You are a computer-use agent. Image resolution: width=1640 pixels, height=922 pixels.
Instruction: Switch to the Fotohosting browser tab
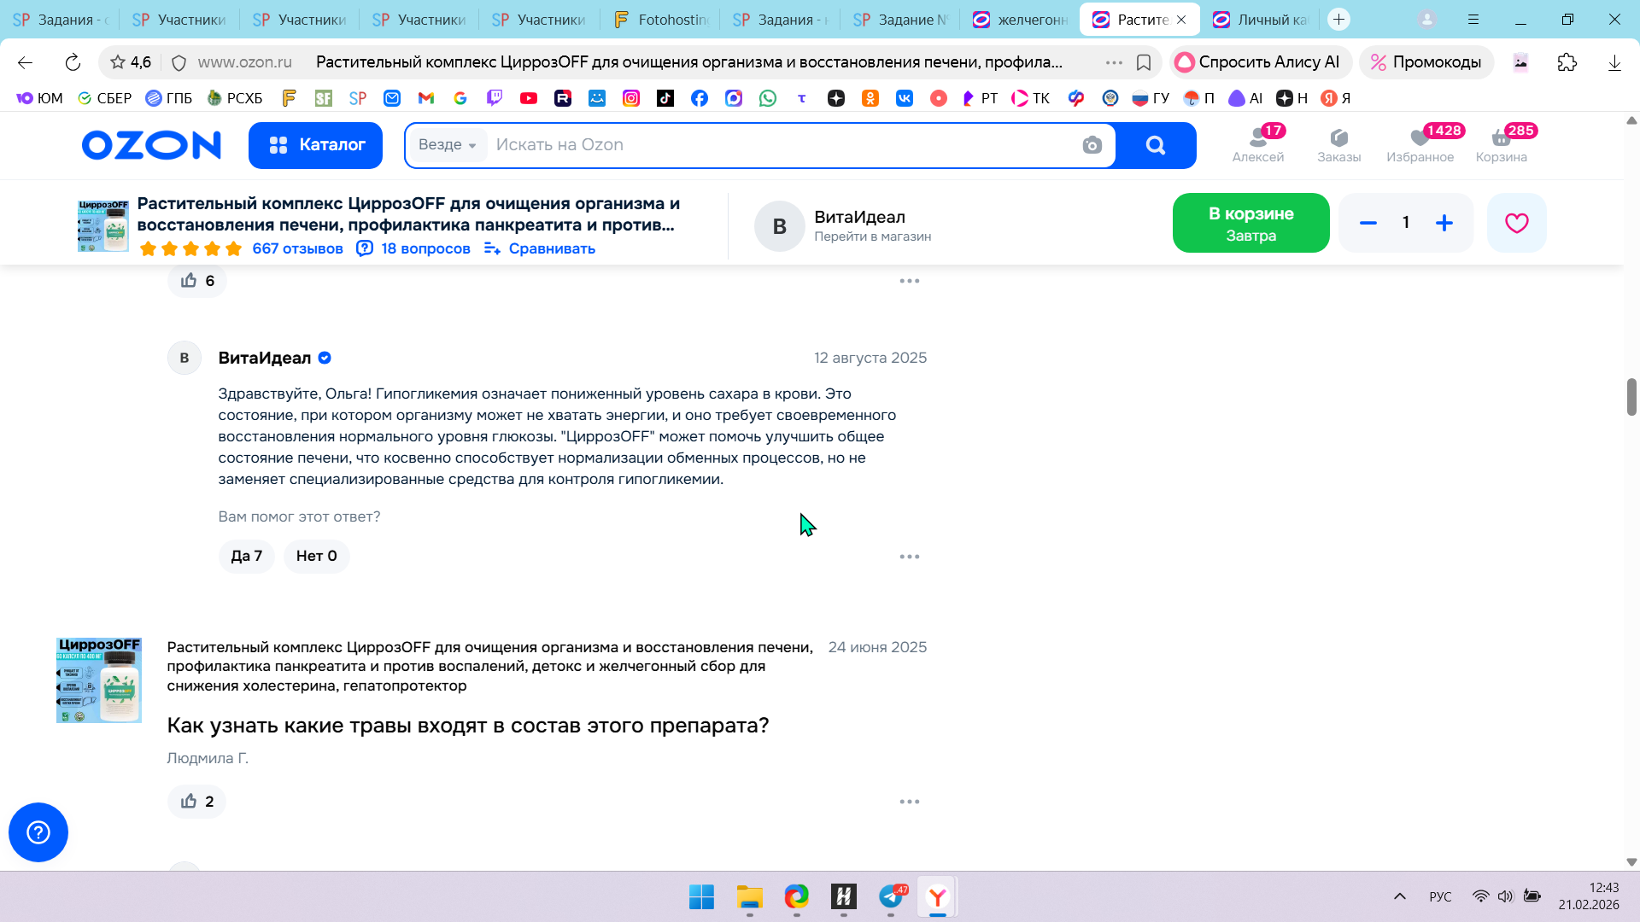click(662, 19)
